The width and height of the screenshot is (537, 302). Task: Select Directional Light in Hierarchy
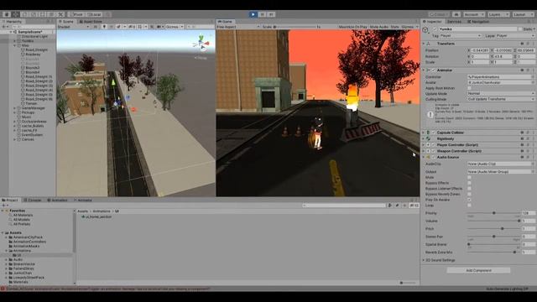tap(34, 36)
